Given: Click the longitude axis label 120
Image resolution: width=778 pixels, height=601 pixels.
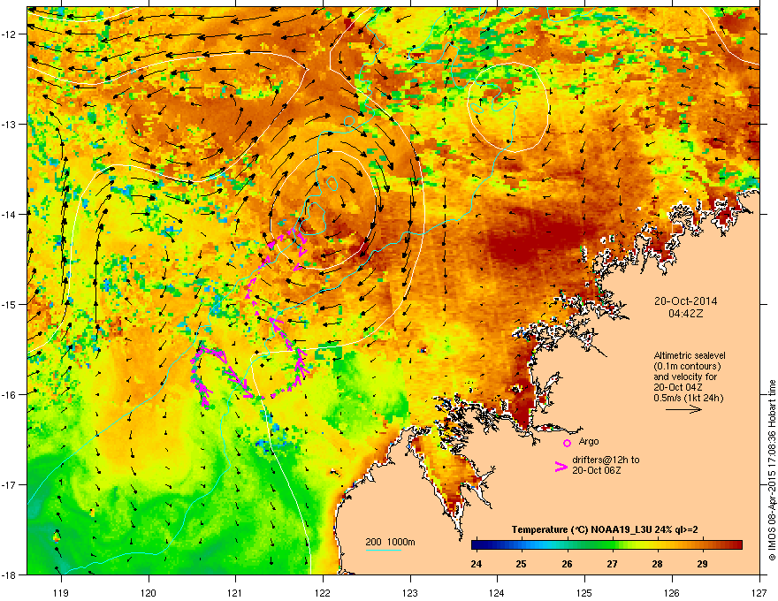Looking at the screenshot, I should click(x=149, y=592).
